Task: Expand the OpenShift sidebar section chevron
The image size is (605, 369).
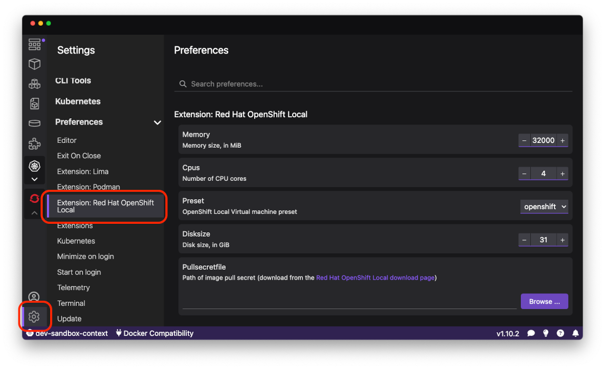Action: coord(34,212)
